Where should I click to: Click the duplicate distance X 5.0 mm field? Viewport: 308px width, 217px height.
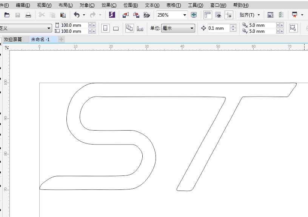tap(262, 25)
